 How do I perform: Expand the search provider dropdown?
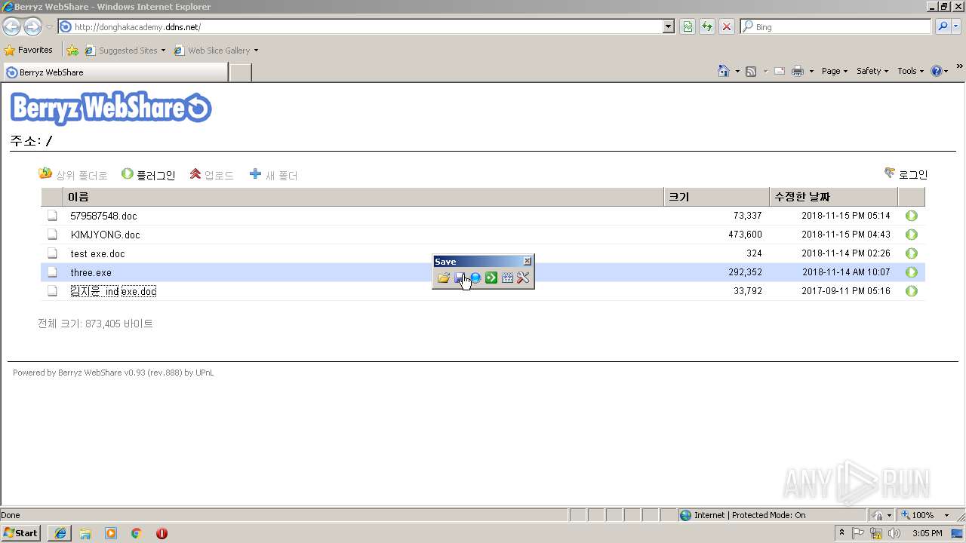(956, 26)
